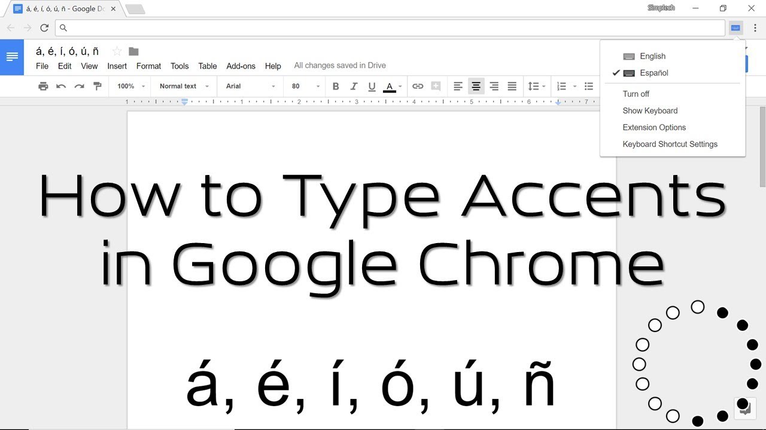Viewport: 766px width, 430px height.
Task: Open the File menu
Action: pyautogui.click(x=42, y=66)
